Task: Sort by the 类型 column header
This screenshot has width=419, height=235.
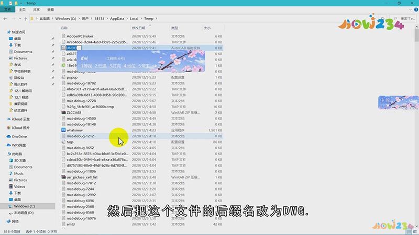Action: [174, 28]
